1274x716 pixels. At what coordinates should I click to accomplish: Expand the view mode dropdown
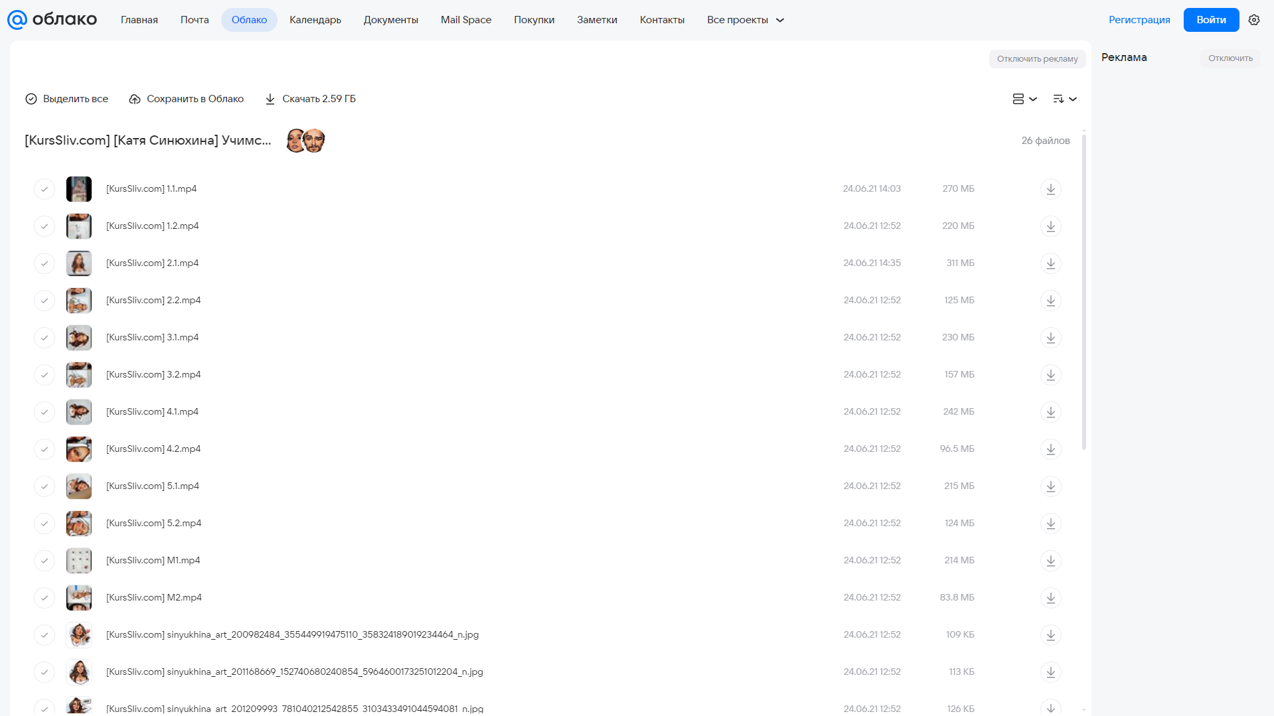1024,99
